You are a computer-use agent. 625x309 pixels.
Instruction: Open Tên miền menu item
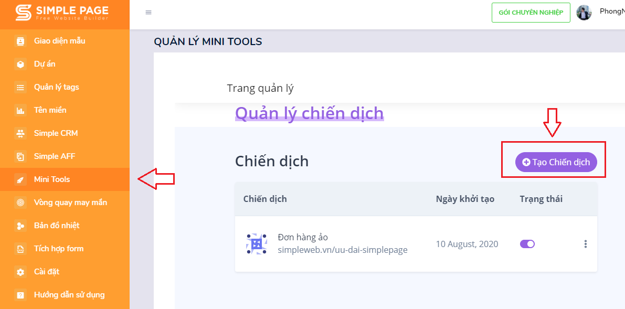65,110
